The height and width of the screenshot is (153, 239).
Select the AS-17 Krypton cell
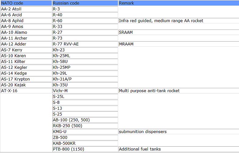click(x=16, y=79)
